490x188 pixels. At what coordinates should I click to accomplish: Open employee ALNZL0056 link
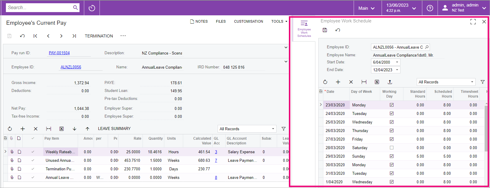coord(71,67)
